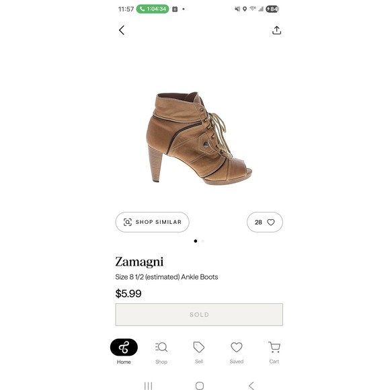Tap the visual search camera icon
390x390 pixels.
coord(128,222)
